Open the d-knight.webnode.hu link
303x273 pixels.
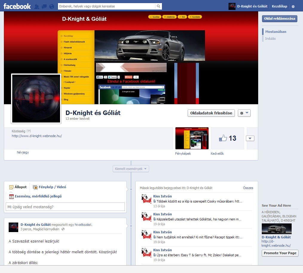point(37,136)
